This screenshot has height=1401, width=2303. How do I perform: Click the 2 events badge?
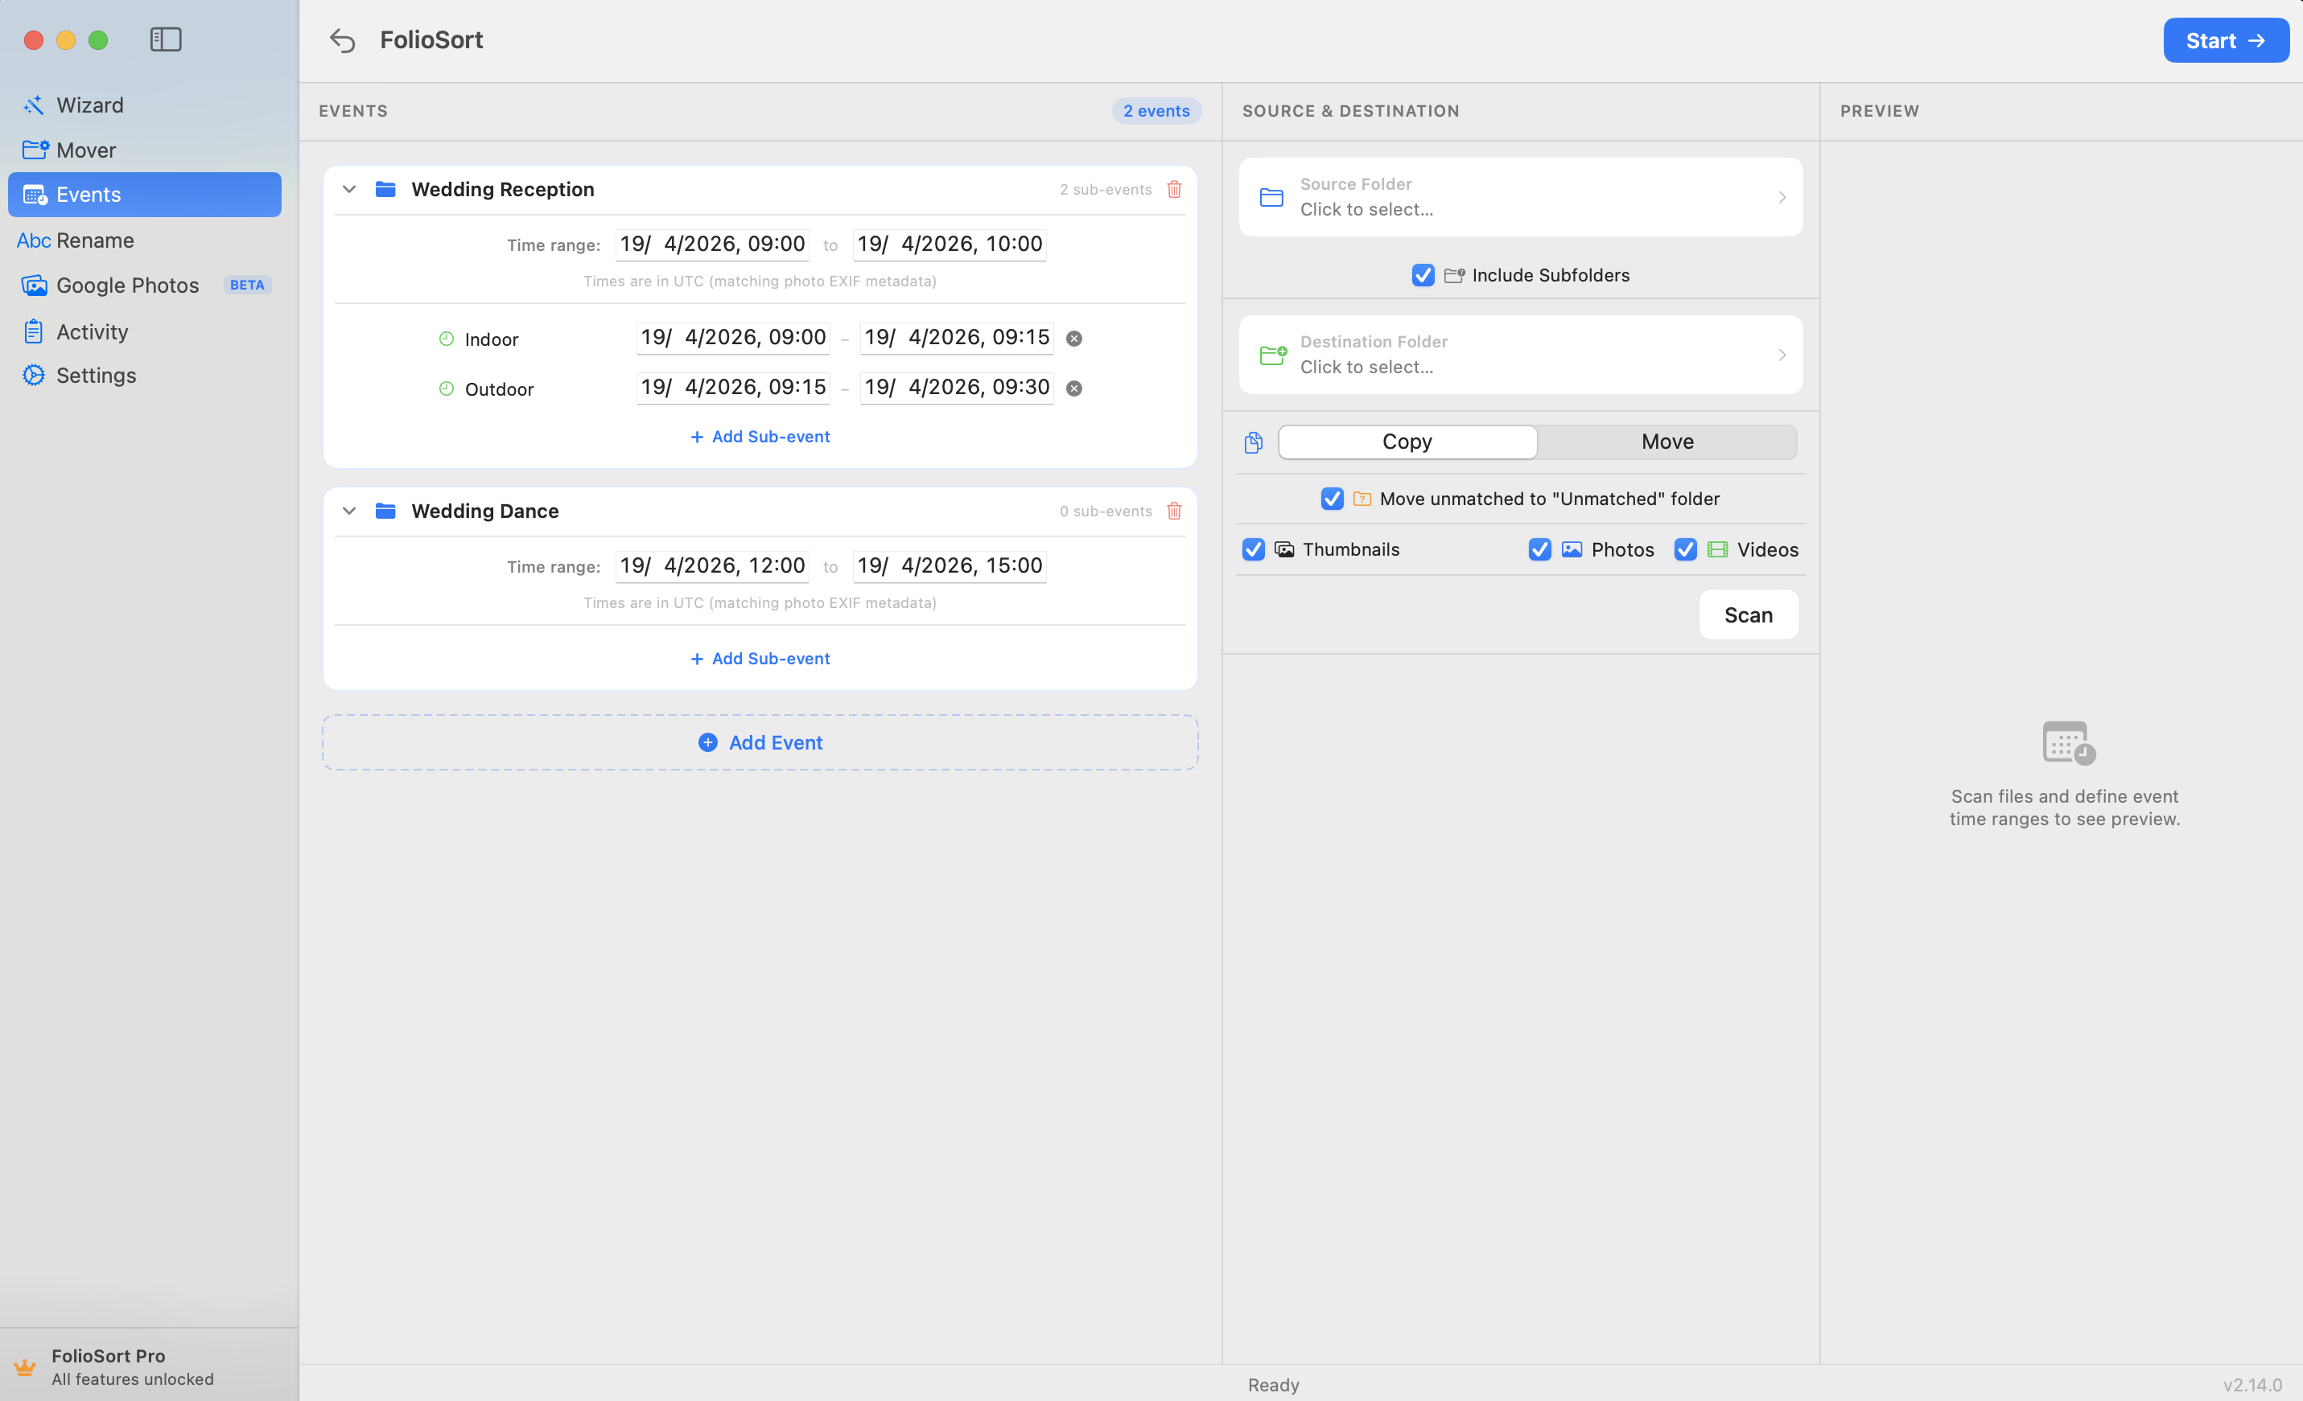point(1156,110)
